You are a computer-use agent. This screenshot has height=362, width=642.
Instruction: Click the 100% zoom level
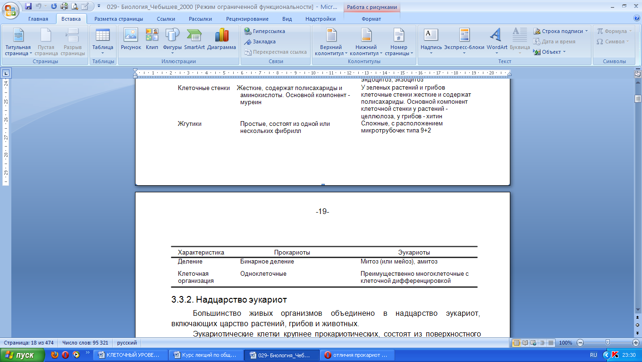[x=565, y=343]
